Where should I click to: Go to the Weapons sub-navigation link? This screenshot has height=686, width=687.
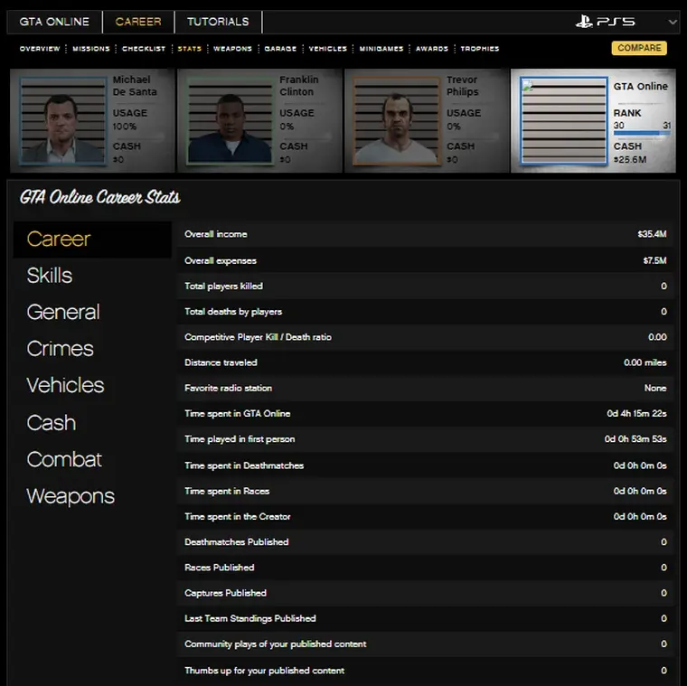tap(232, 49)
